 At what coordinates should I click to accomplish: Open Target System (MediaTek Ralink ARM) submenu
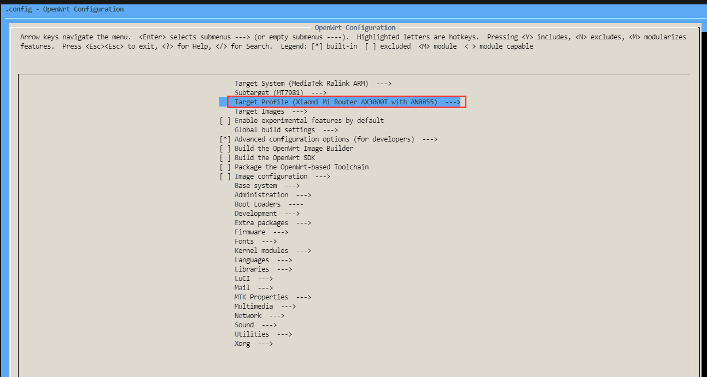pyautogui.click(x=313, y=84)
